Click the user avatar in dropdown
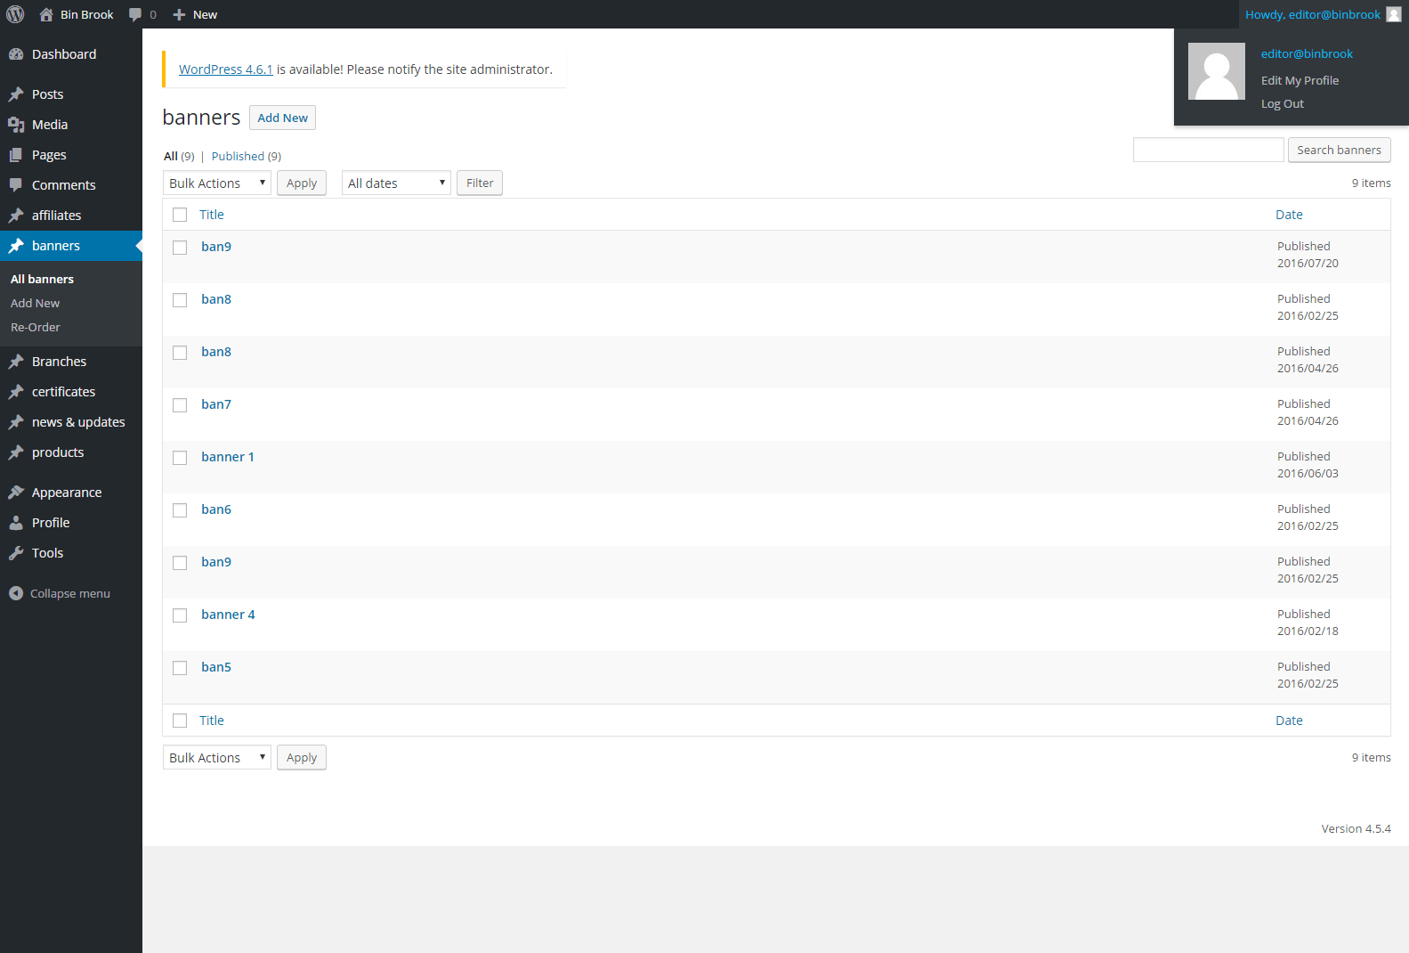The height and width of the screenshot is (953, 1409). point(1216,71)
